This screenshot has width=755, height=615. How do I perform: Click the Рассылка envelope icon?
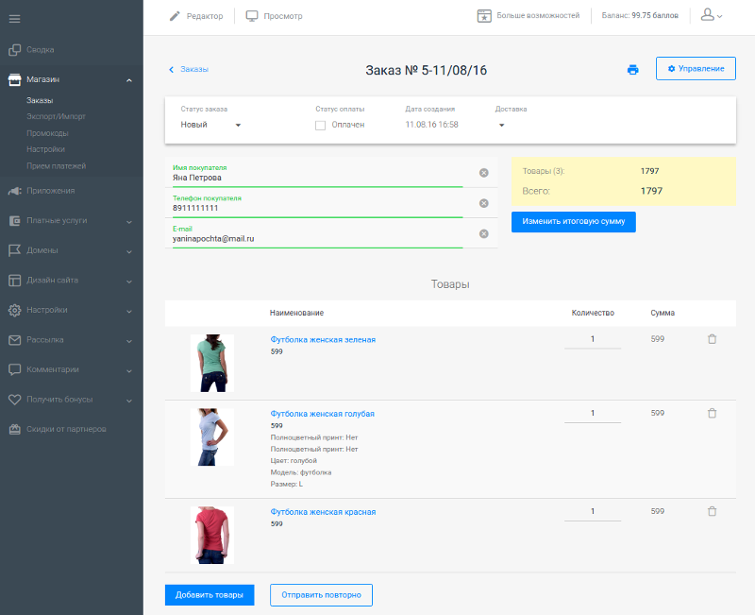[x=14, y=340]
